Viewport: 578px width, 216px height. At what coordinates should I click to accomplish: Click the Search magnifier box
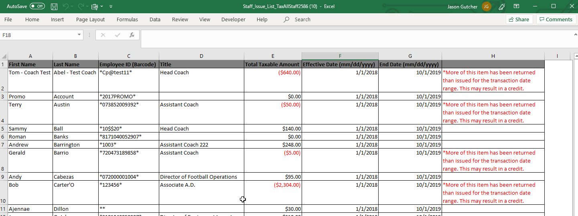[297, 19]
